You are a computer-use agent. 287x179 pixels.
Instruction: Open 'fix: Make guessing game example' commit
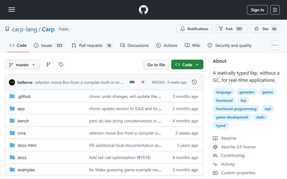(x=125, y=170)
